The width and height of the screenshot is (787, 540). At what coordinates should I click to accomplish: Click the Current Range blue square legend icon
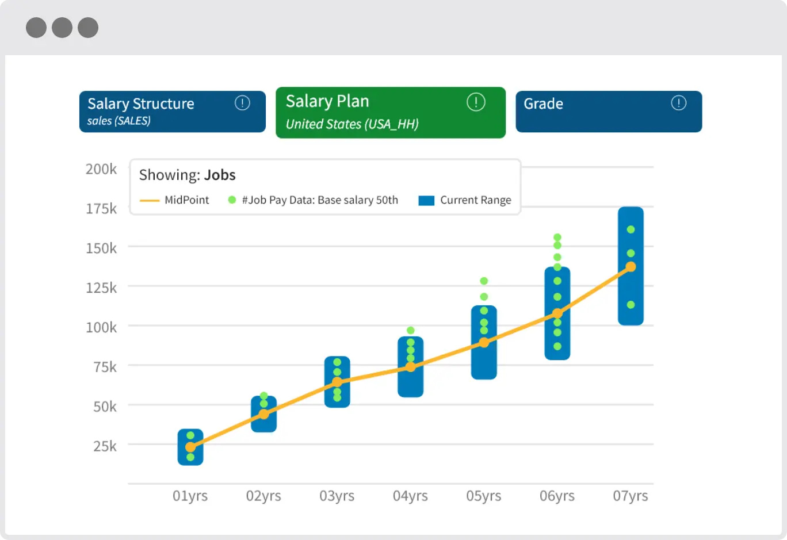coord(426,200)
